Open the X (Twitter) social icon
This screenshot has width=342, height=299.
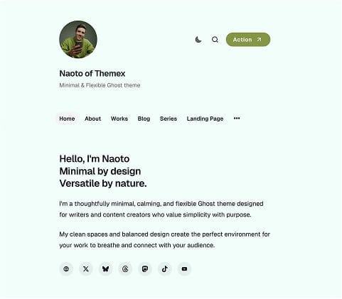[86, 268]
